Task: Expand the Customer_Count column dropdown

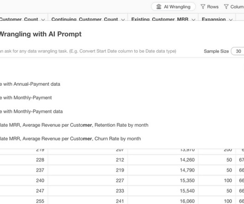Action: (43, 19)
